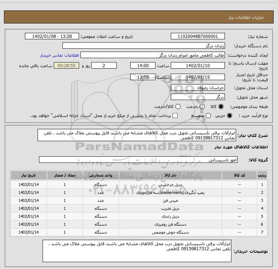Click the unit cell for مینی فرز

[100, 200]
